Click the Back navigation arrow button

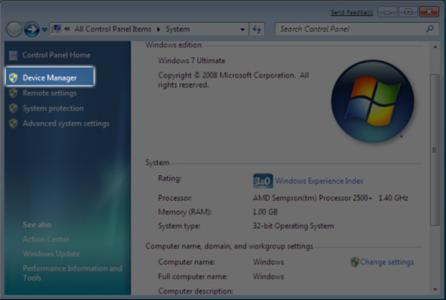(x=14, y=30)
